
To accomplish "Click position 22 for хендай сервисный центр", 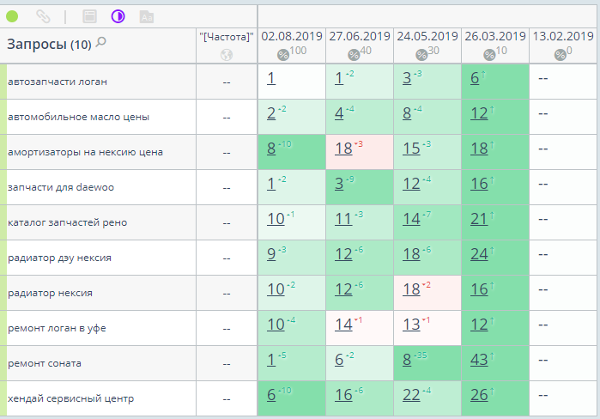I will [x=411, y=395].
